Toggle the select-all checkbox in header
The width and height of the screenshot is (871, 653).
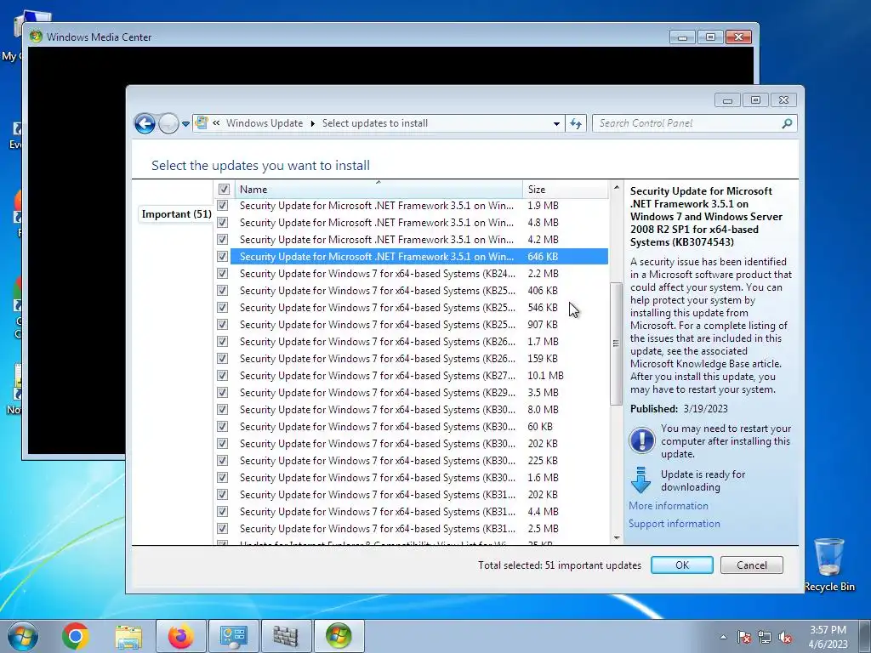tap(224, 190)
